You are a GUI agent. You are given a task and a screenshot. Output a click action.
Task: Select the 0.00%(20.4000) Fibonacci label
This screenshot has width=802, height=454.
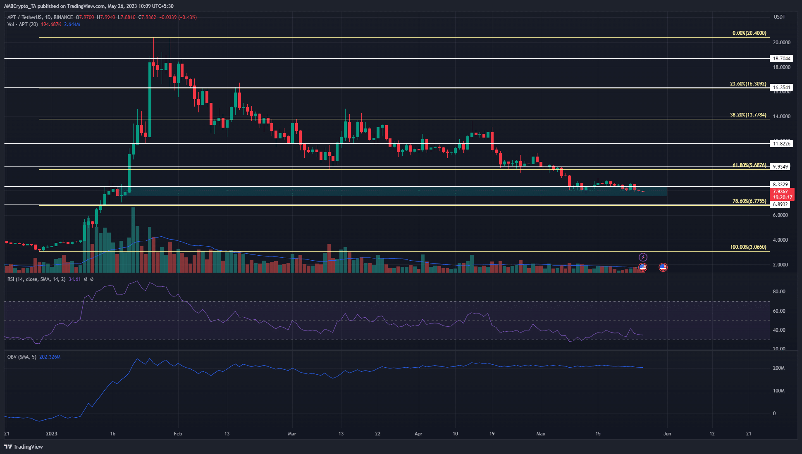[749, 33]
